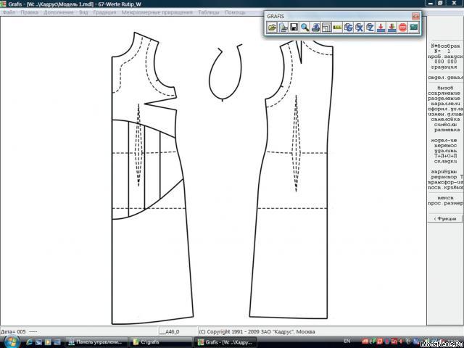
Task: Click the armhole curve shape in the center
Action: pos(225,72)
